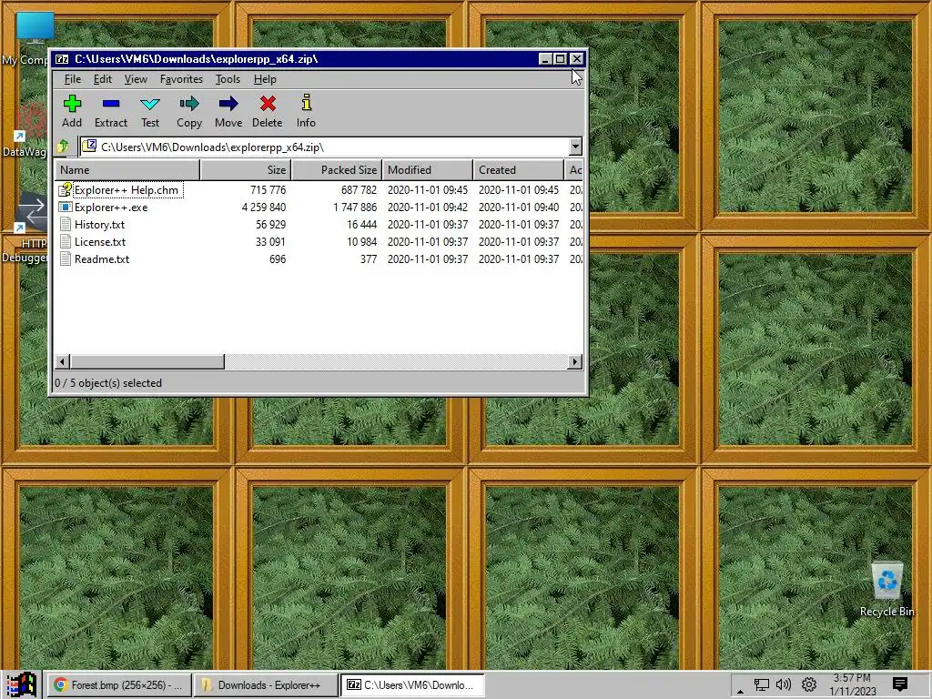The height and width of the screenshot is (699, 932).
Task: Open the Recycle Bin desktop icon
Action: pos(886,582)
